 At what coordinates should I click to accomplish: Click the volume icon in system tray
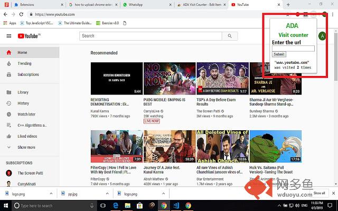click(297, 205)
